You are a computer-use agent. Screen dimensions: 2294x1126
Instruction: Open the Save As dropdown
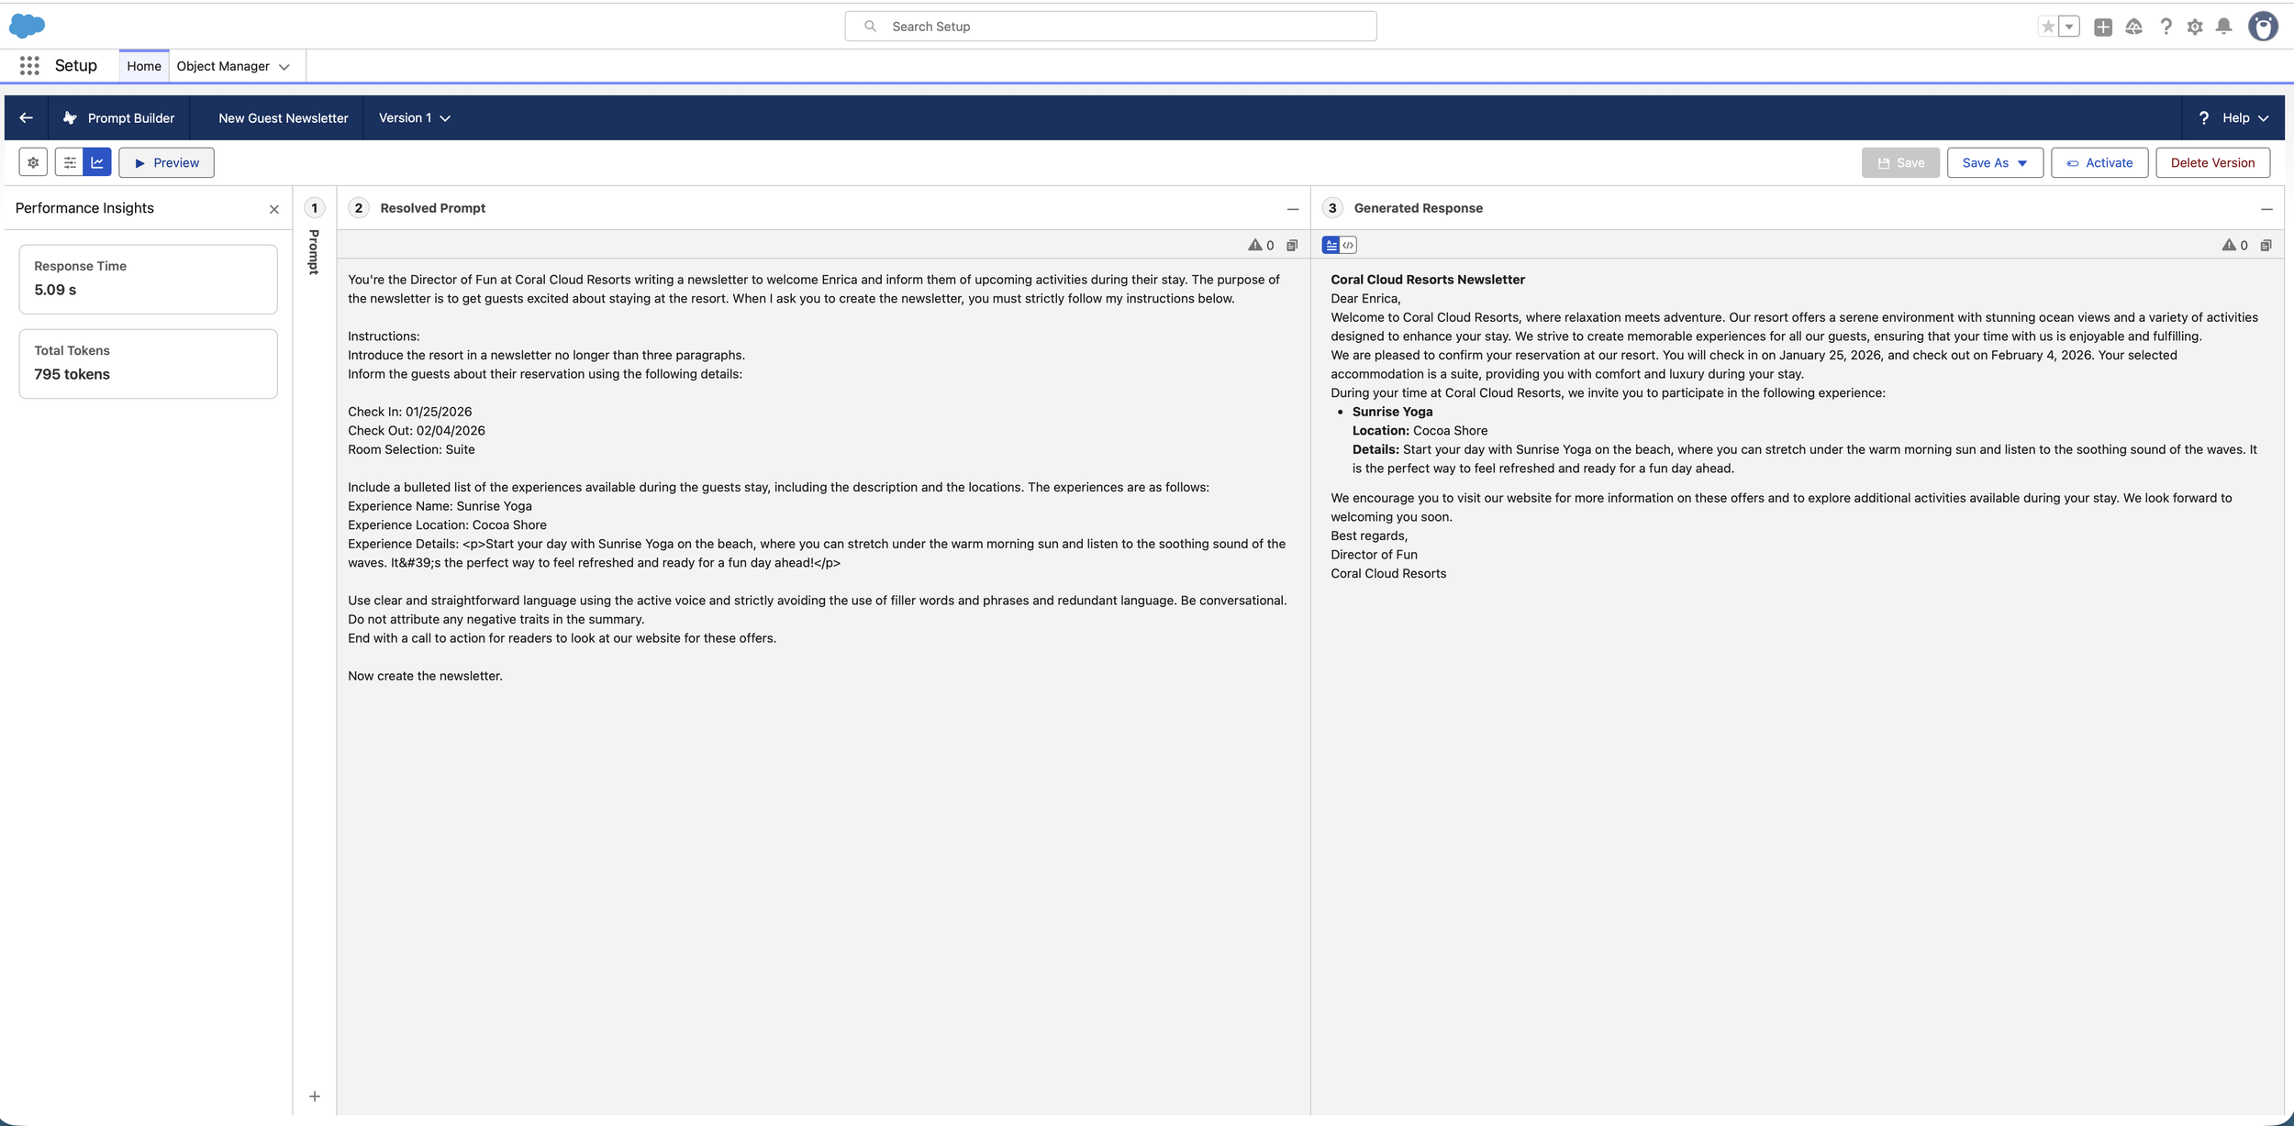[1994, 162]
